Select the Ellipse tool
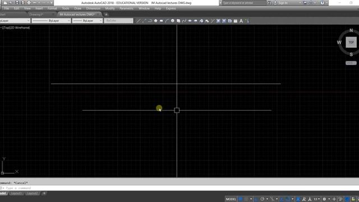 [190, 21]
